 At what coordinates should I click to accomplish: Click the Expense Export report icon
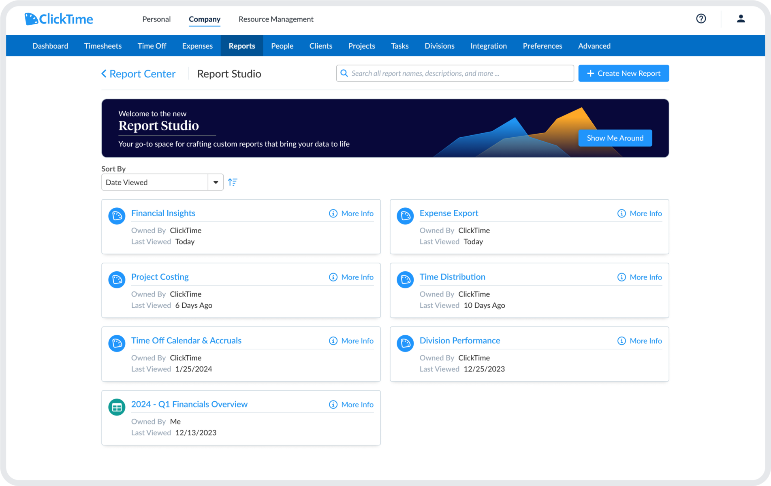pos(405,215)
